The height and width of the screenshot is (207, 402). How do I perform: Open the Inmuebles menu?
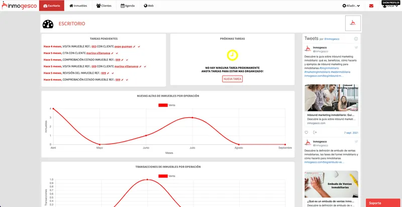pos(78,6)
